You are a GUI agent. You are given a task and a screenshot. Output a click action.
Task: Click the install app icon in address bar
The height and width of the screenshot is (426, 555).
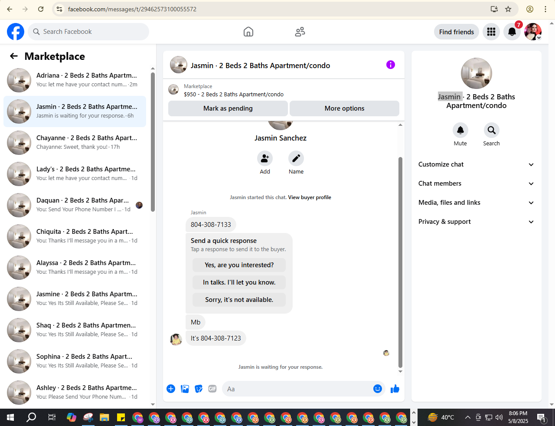click(494, 9)
